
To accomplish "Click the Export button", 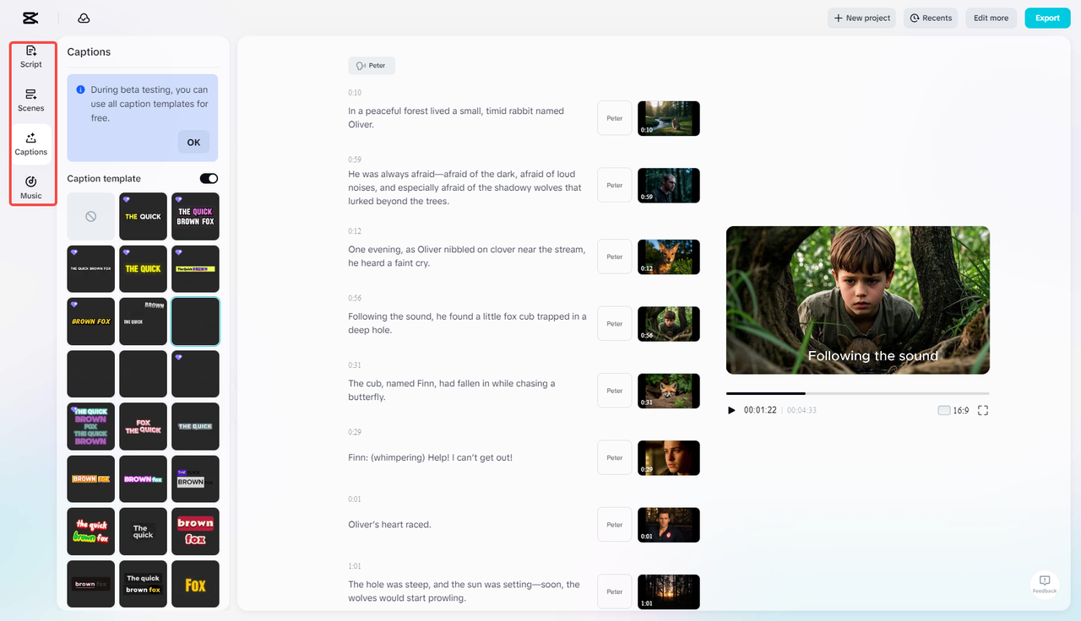I will coord(1047,18).
